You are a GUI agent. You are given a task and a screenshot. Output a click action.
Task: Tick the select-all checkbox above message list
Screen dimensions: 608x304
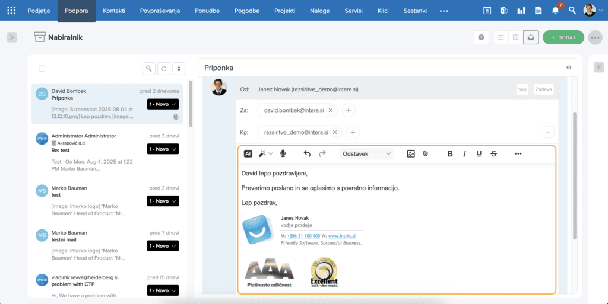click(x=42, y=69)
